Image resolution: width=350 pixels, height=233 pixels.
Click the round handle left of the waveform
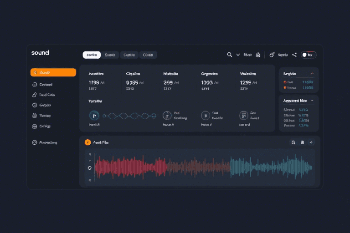[89, 168]
